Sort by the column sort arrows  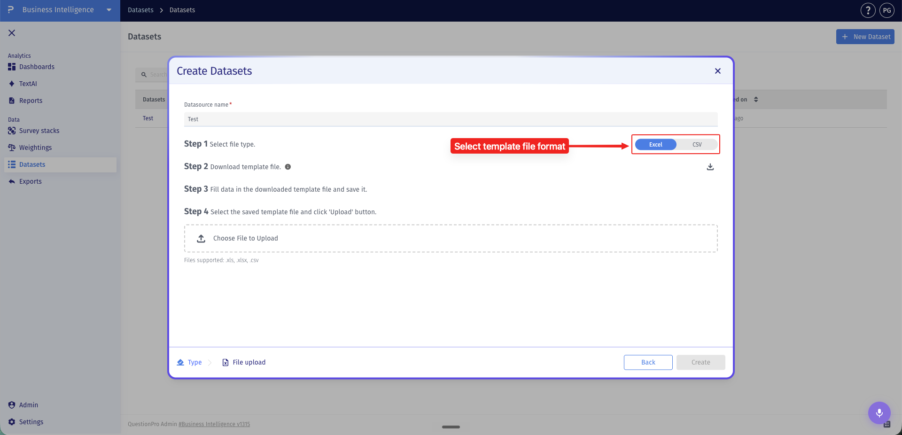756,100
